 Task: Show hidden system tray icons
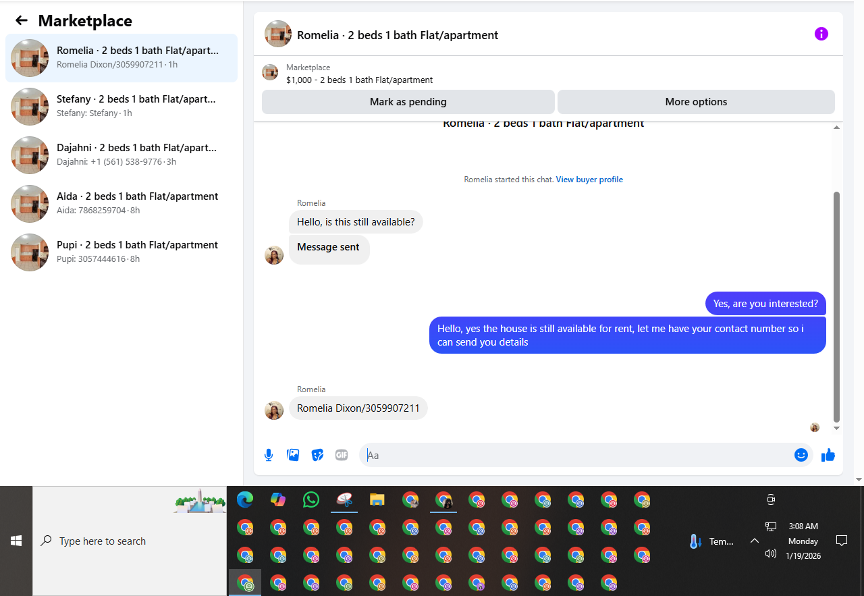[x=755, y=541]
